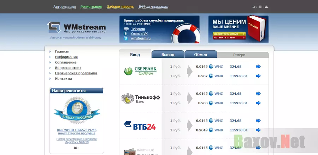Click the 0.987 rate in Сбербанк WMR row
The height and width of the screenshot is (155, 318).
203,76
